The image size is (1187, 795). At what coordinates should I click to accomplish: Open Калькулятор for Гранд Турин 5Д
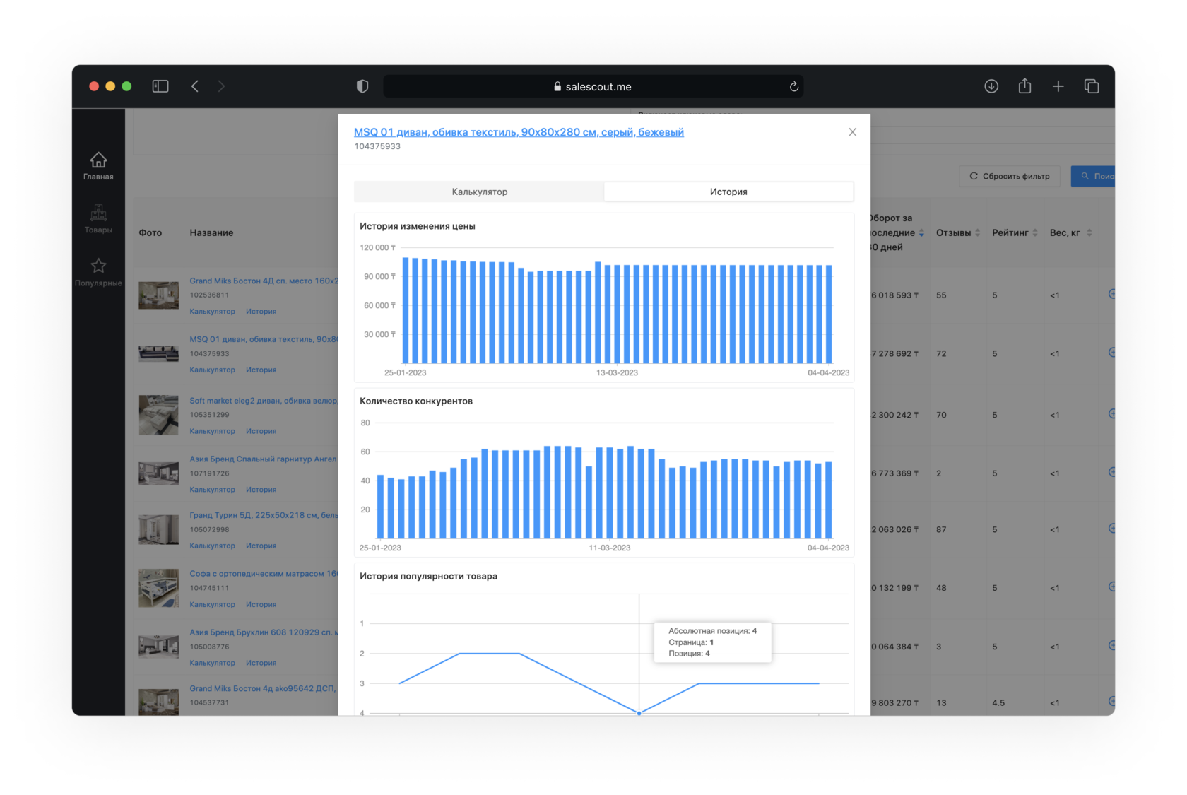click(212, 546)
